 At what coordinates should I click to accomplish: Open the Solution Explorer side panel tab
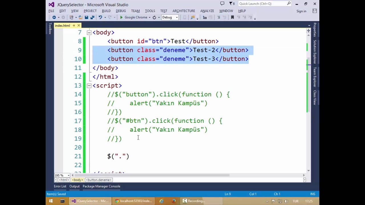point(315,52)
